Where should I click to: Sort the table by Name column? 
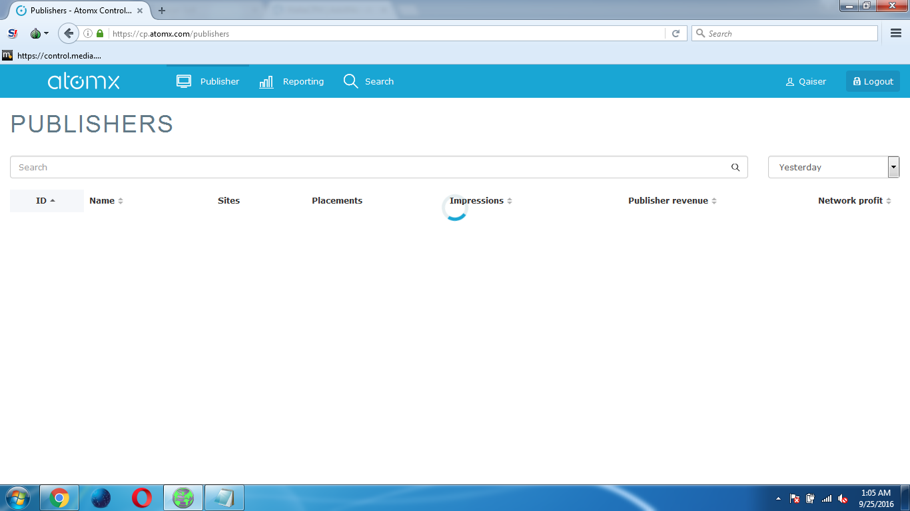coord(106,200)
